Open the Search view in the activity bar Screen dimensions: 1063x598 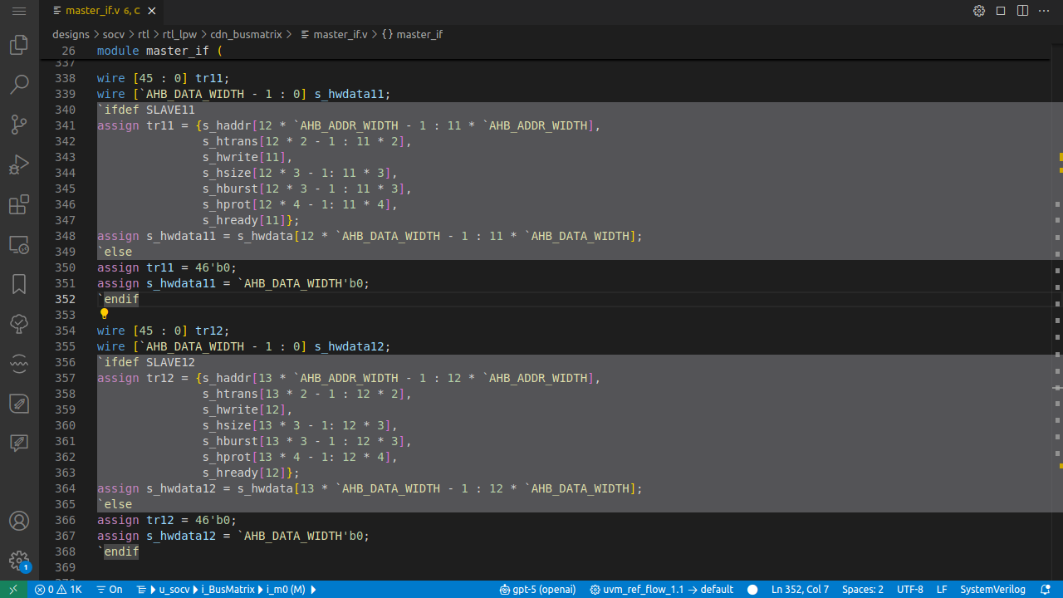pyautogui.click(x=18, y=84)
